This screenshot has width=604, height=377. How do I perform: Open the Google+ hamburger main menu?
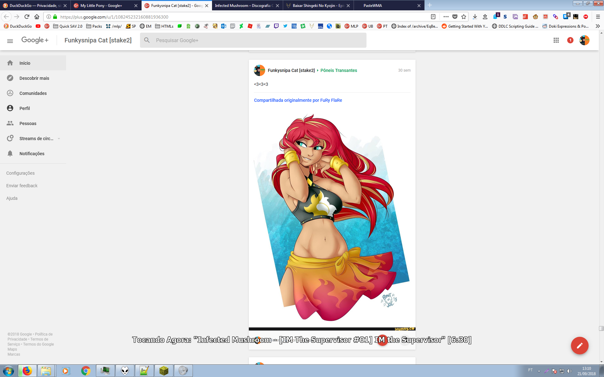10,41
